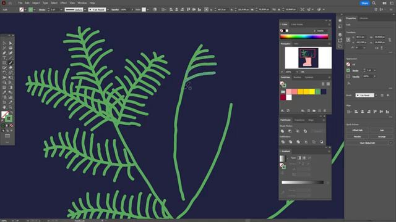Open fill color dropdown in control bar
396x222 pixels.
pyautogui.click(x=25, y=10)
